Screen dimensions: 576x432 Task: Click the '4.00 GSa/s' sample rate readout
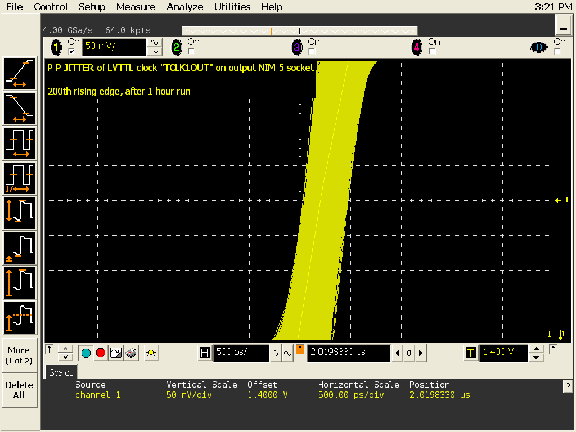point(67,30)
